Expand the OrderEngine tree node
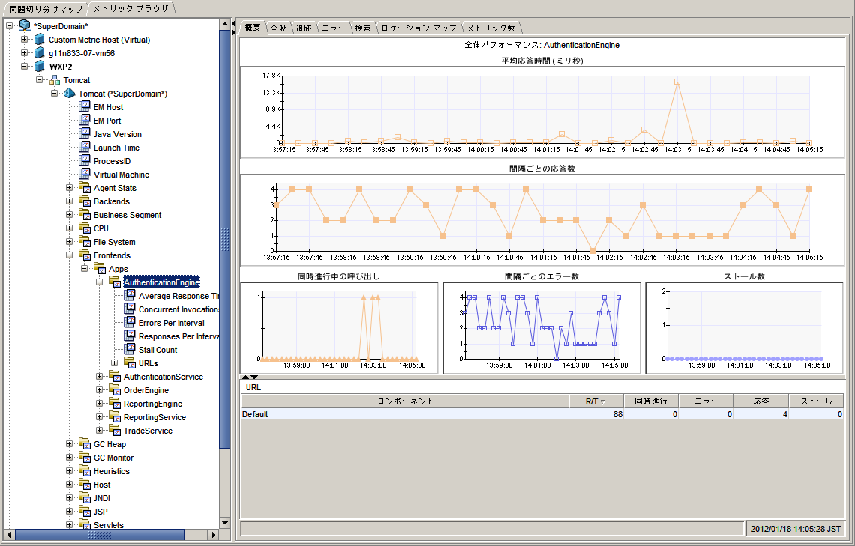 click(100, 390)
